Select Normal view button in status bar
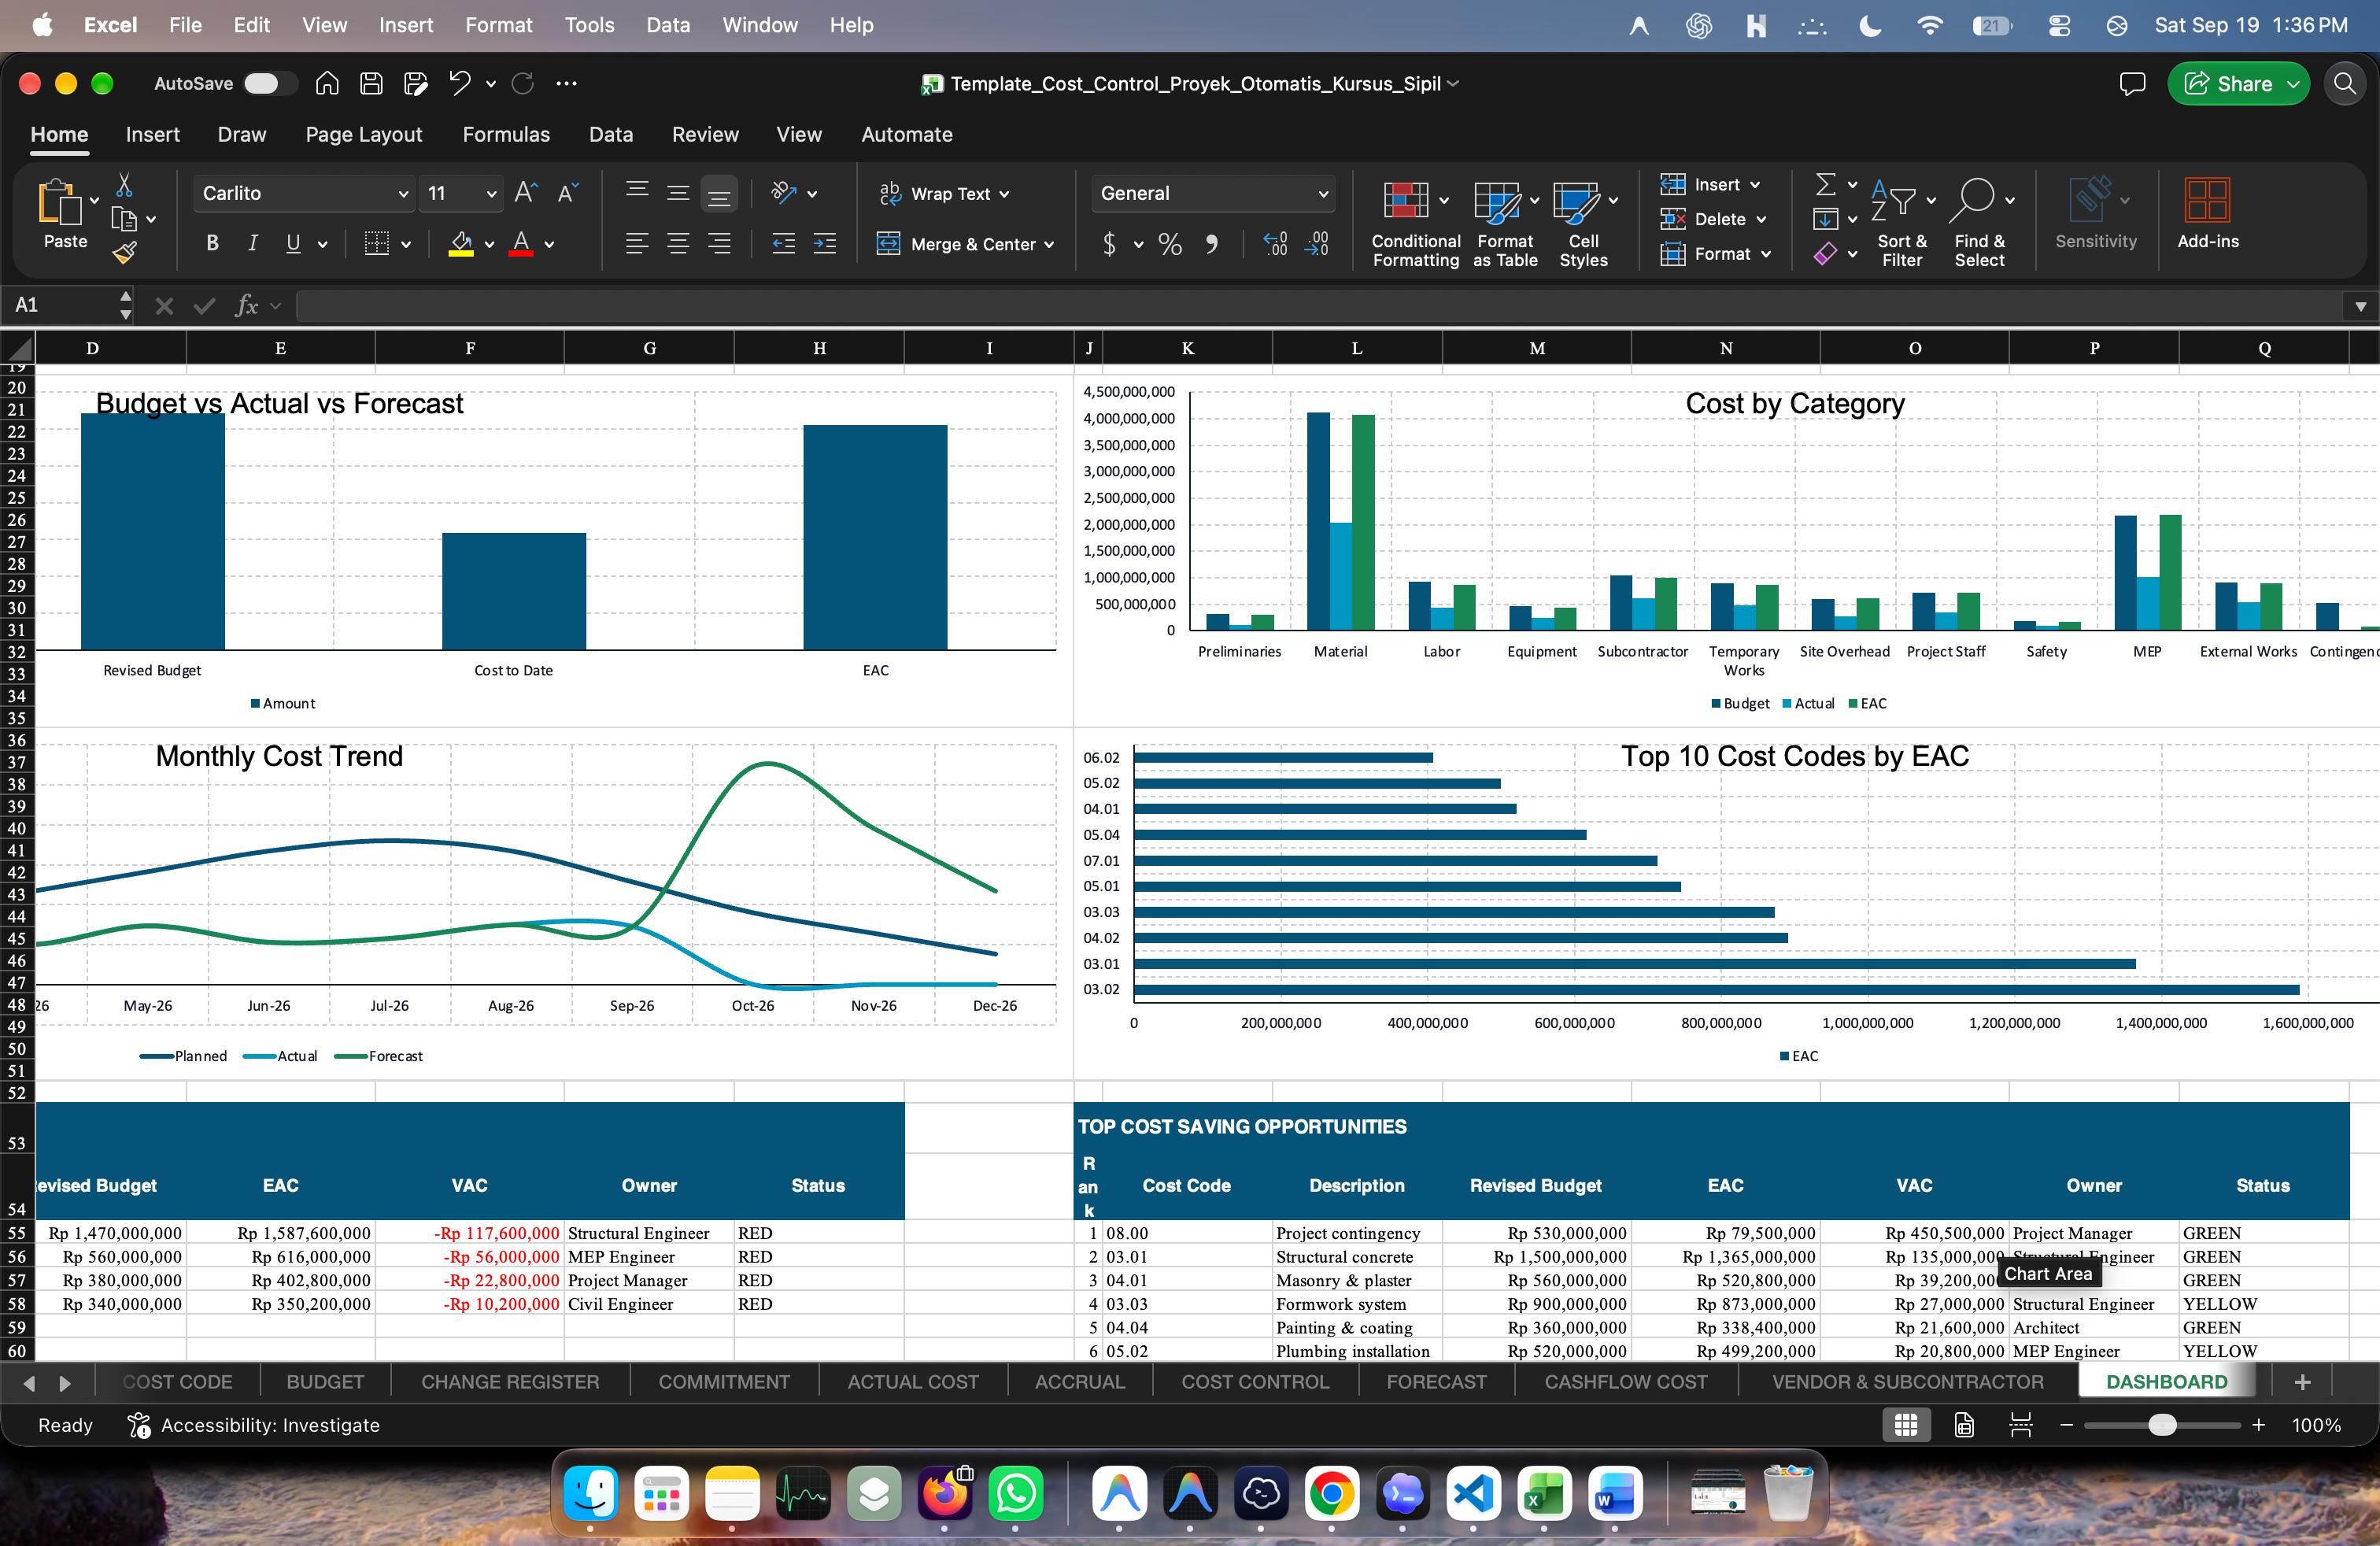 click(x=1906, y=1425)
